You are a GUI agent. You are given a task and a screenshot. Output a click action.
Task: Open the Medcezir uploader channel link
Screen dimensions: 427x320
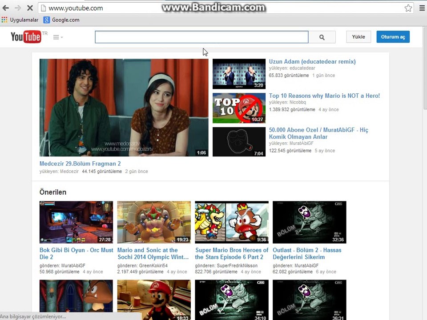click(x=69, y=172)
